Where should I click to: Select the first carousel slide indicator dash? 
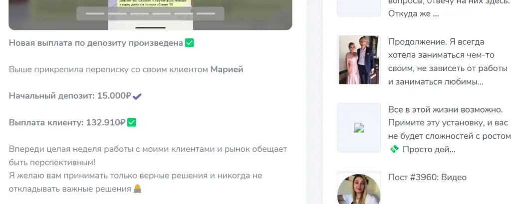(x=95, y=13)
